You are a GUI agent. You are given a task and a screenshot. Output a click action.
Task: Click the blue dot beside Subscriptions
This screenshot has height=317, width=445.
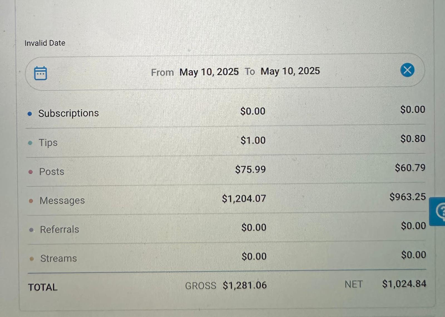tap(30, 114)
